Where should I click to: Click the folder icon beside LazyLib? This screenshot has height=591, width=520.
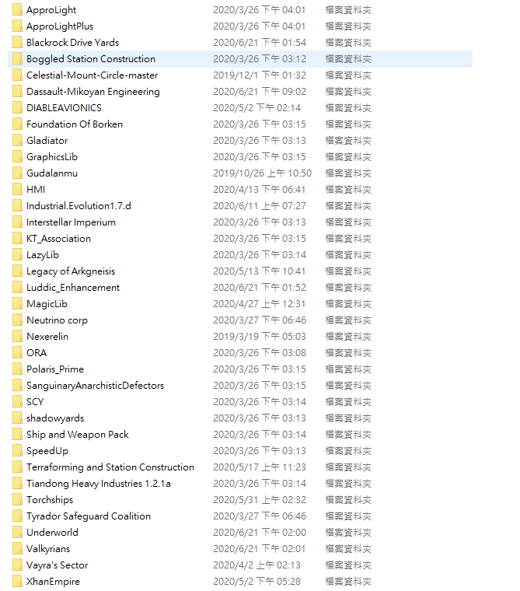pos(17,255)
